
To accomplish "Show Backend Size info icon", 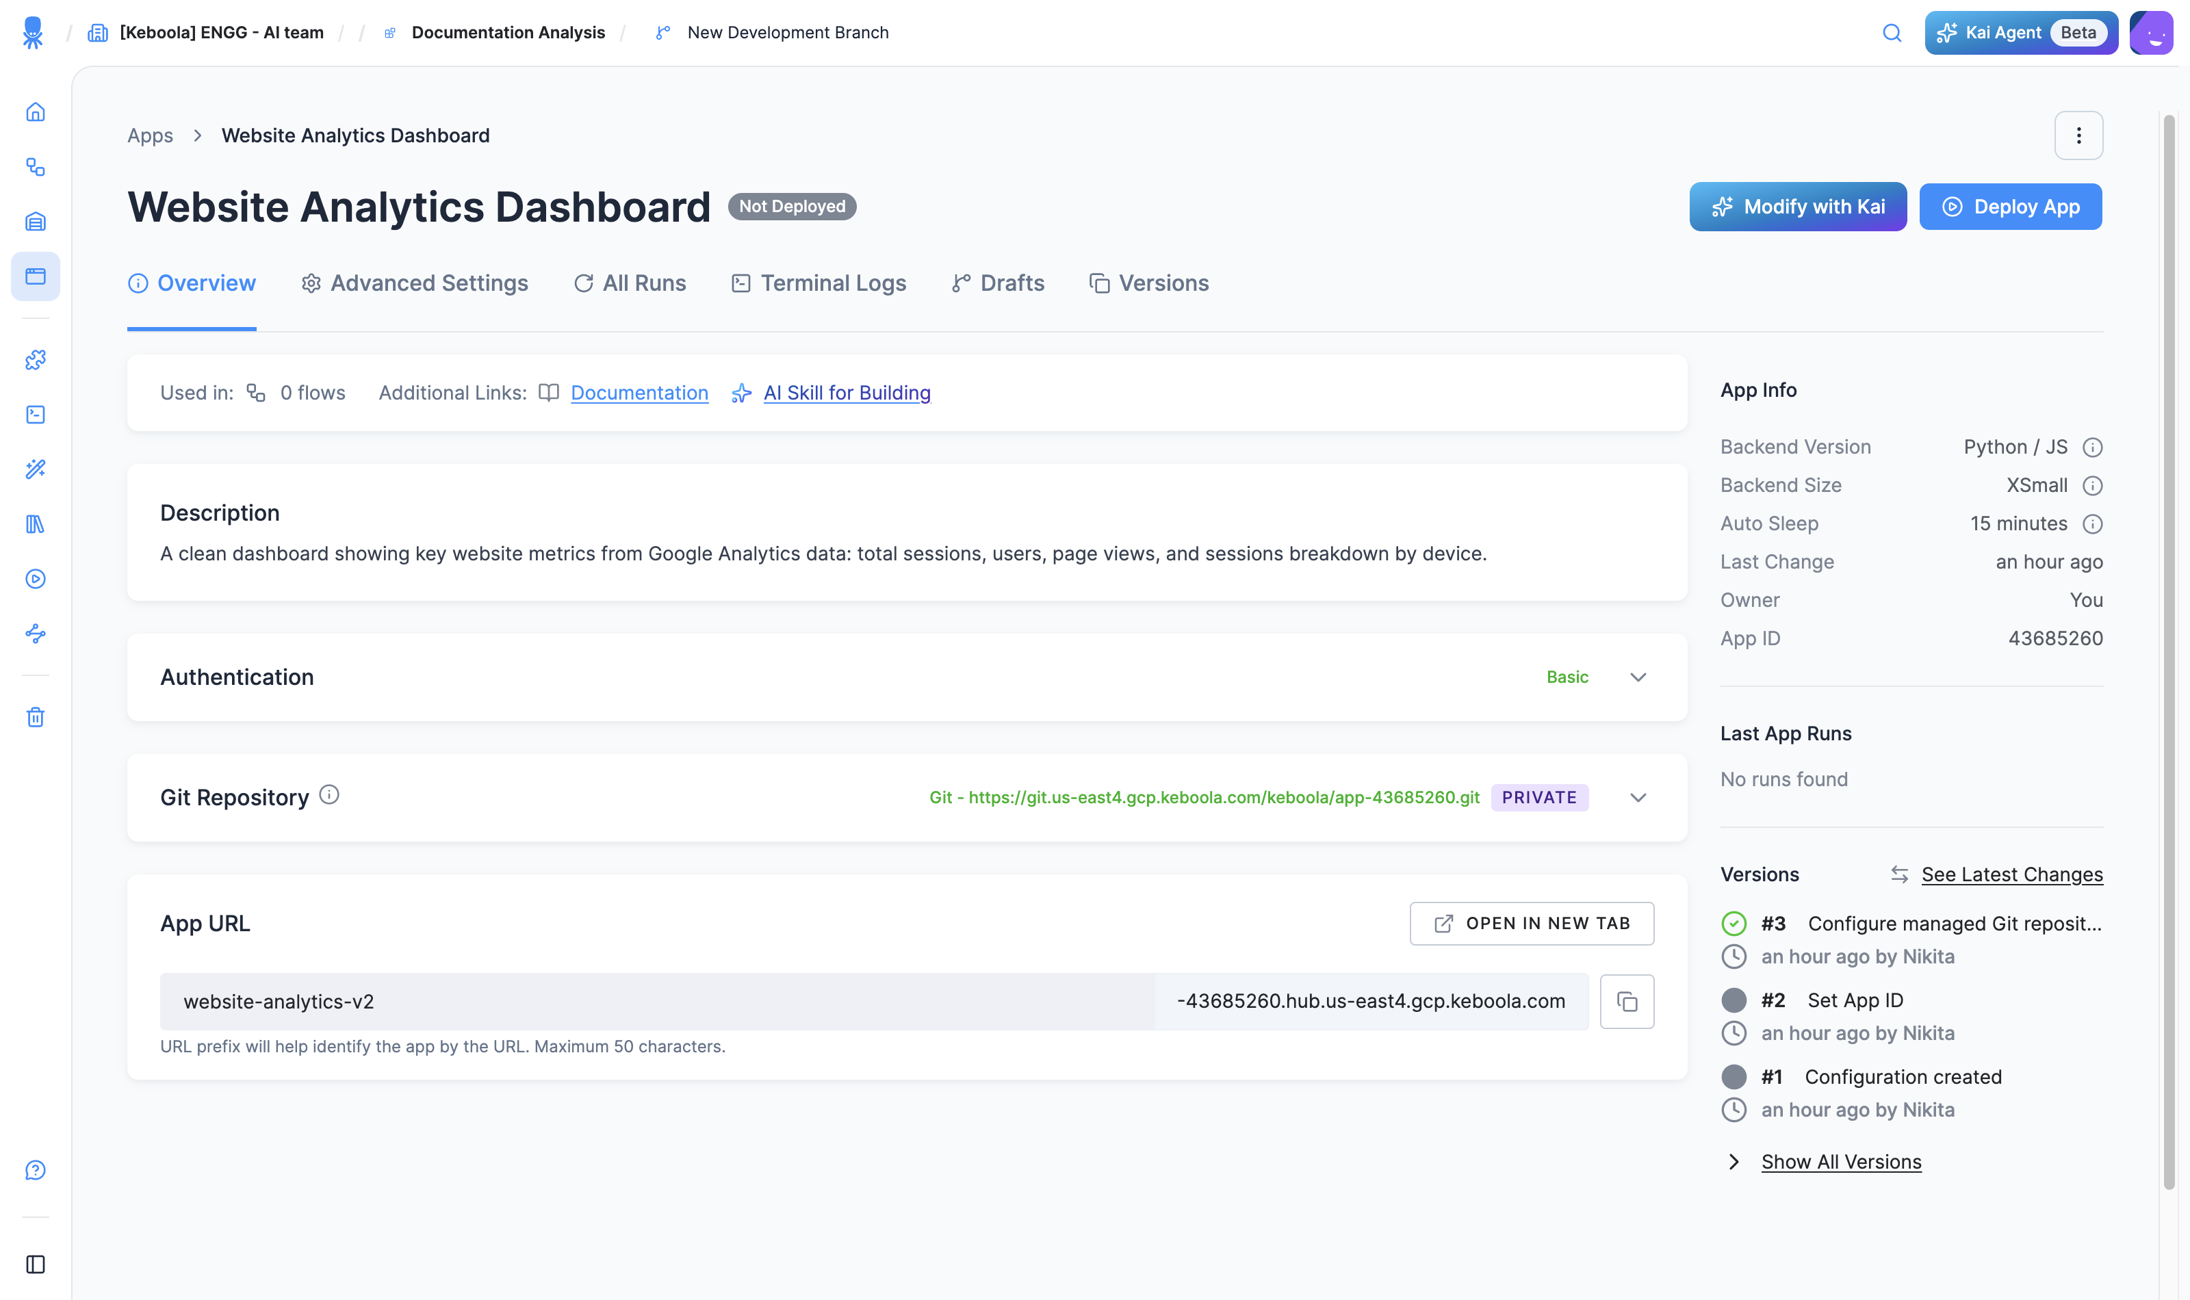I will (2093, 485).
